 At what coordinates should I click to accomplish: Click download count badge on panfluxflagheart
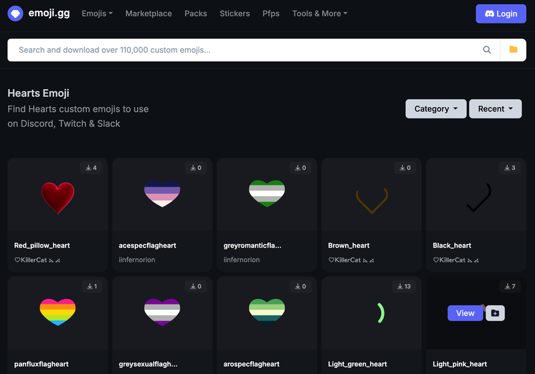click(92, 286)
